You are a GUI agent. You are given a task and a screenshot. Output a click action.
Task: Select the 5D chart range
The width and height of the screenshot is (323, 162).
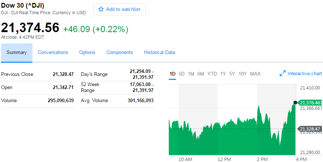[x=182, y=74]
